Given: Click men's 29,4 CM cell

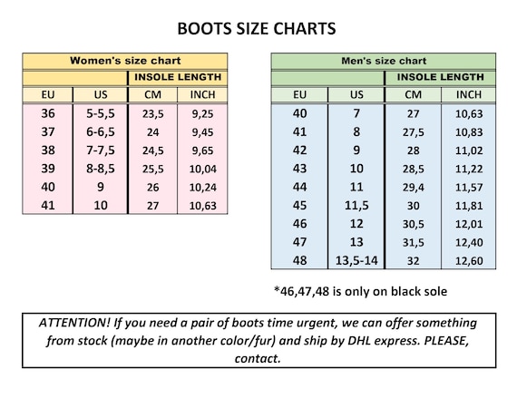Looking at the screenshot, I should click(x=413, y=188).
